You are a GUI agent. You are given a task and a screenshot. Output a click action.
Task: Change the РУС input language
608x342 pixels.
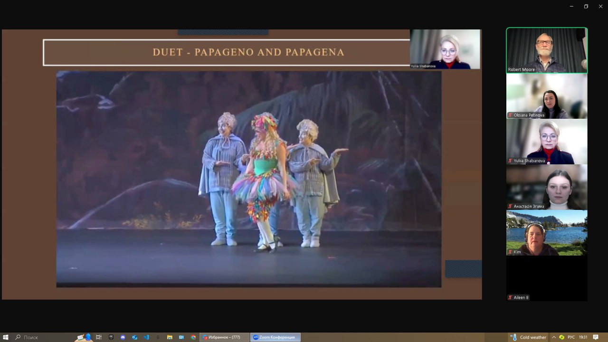[x=571, y=337]
